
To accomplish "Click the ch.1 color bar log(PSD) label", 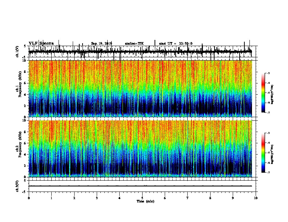I will tap(272, 95).
